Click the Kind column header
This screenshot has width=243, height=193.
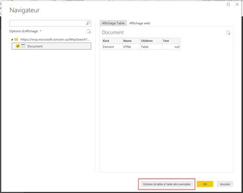[x=113, y=41]
